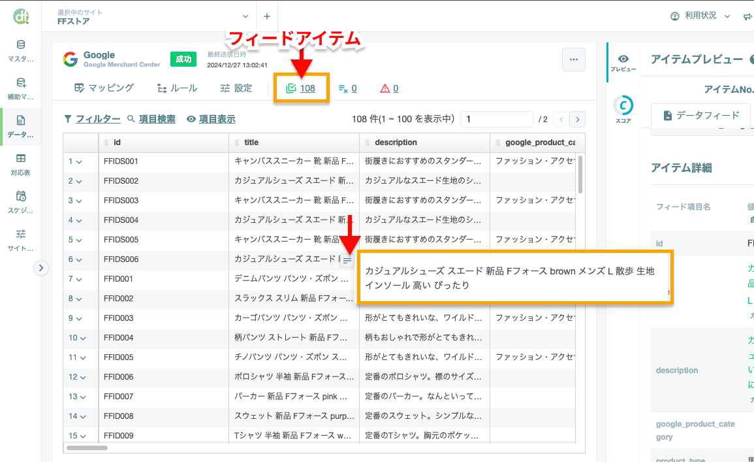This screenshot has height=462, width=754.
Task: Click the ポロシャツ 半袖 title cell
Action: (294, 377)
